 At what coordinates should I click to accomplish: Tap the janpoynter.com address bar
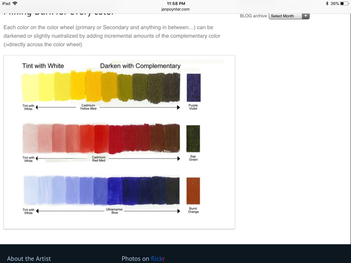pos(175,9)
